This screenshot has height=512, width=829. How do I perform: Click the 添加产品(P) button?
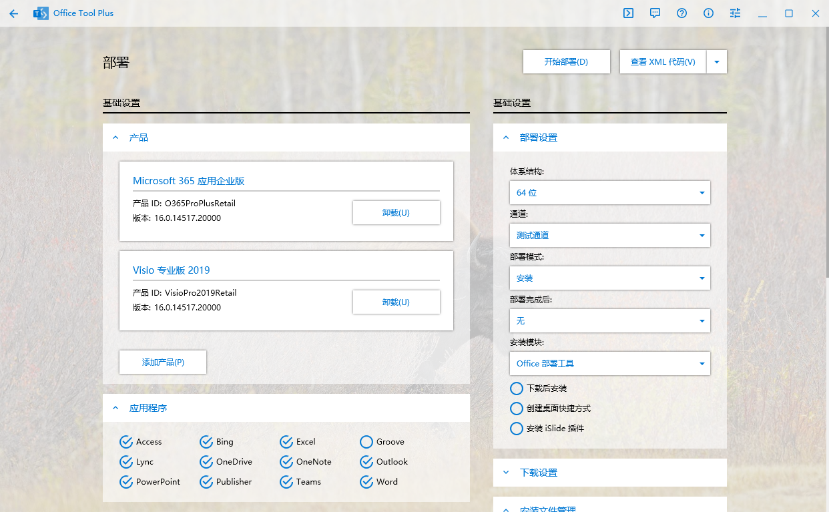[163, 362]
